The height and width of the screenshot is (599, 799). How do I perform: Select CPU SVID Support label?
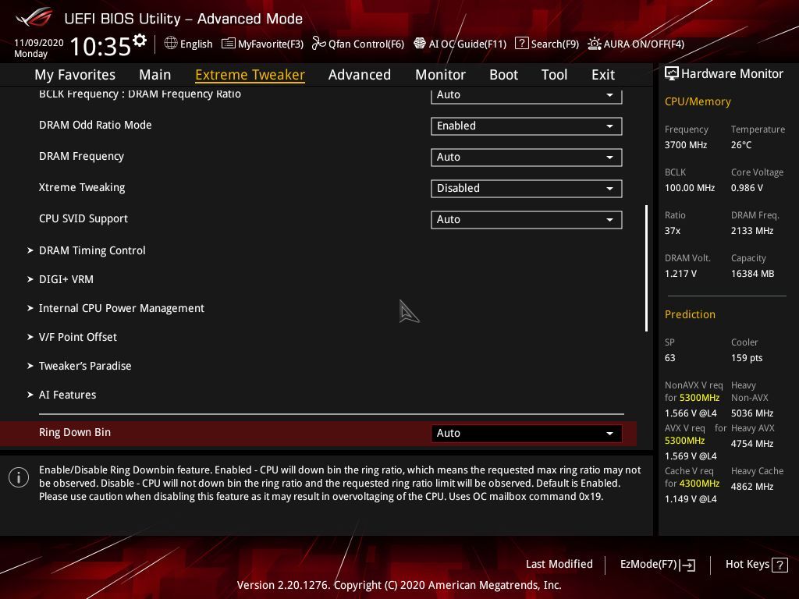pos(83,219)
